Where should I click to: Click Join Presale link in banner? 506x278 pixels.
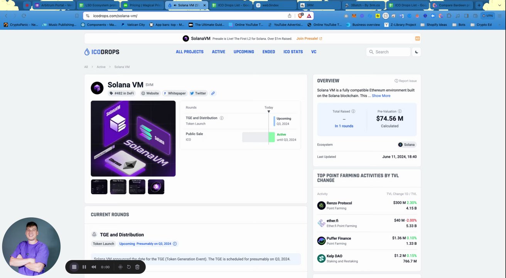point(309,39)
